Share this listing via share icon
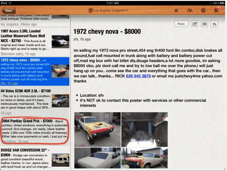 point(194,24)
